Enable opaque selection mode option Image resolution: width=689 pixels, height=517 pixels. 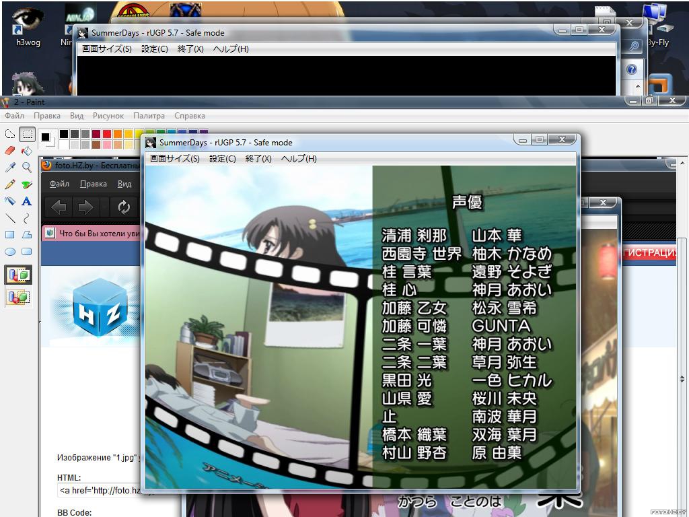tap(18, 275)
